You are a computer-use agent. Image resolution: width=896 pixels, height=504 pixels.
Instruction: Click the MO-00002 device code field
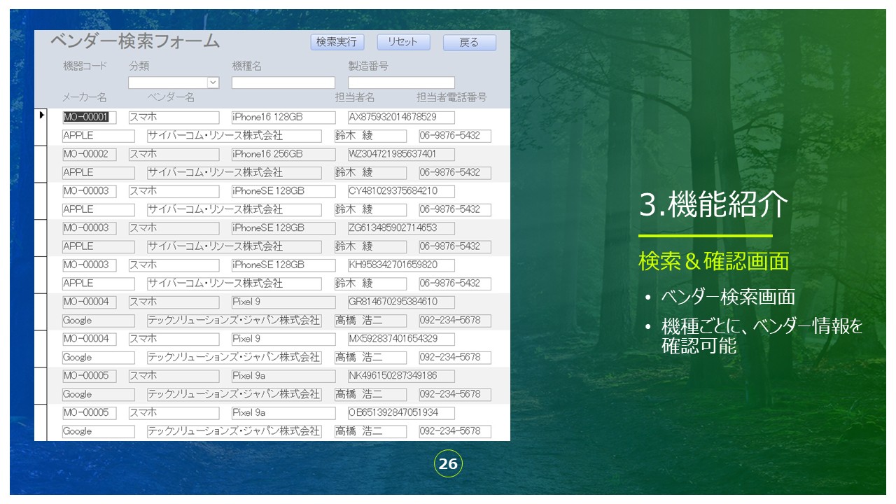(x=89, y=154)
